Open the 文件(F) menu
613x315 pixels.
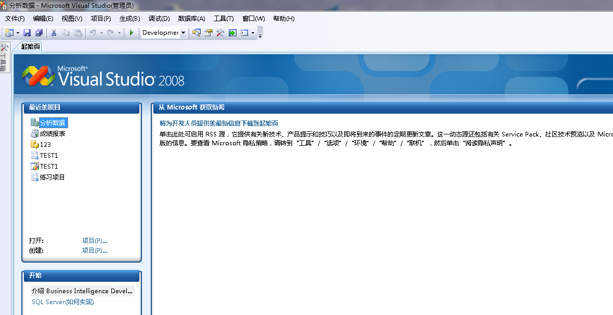[x=15, y=18]
